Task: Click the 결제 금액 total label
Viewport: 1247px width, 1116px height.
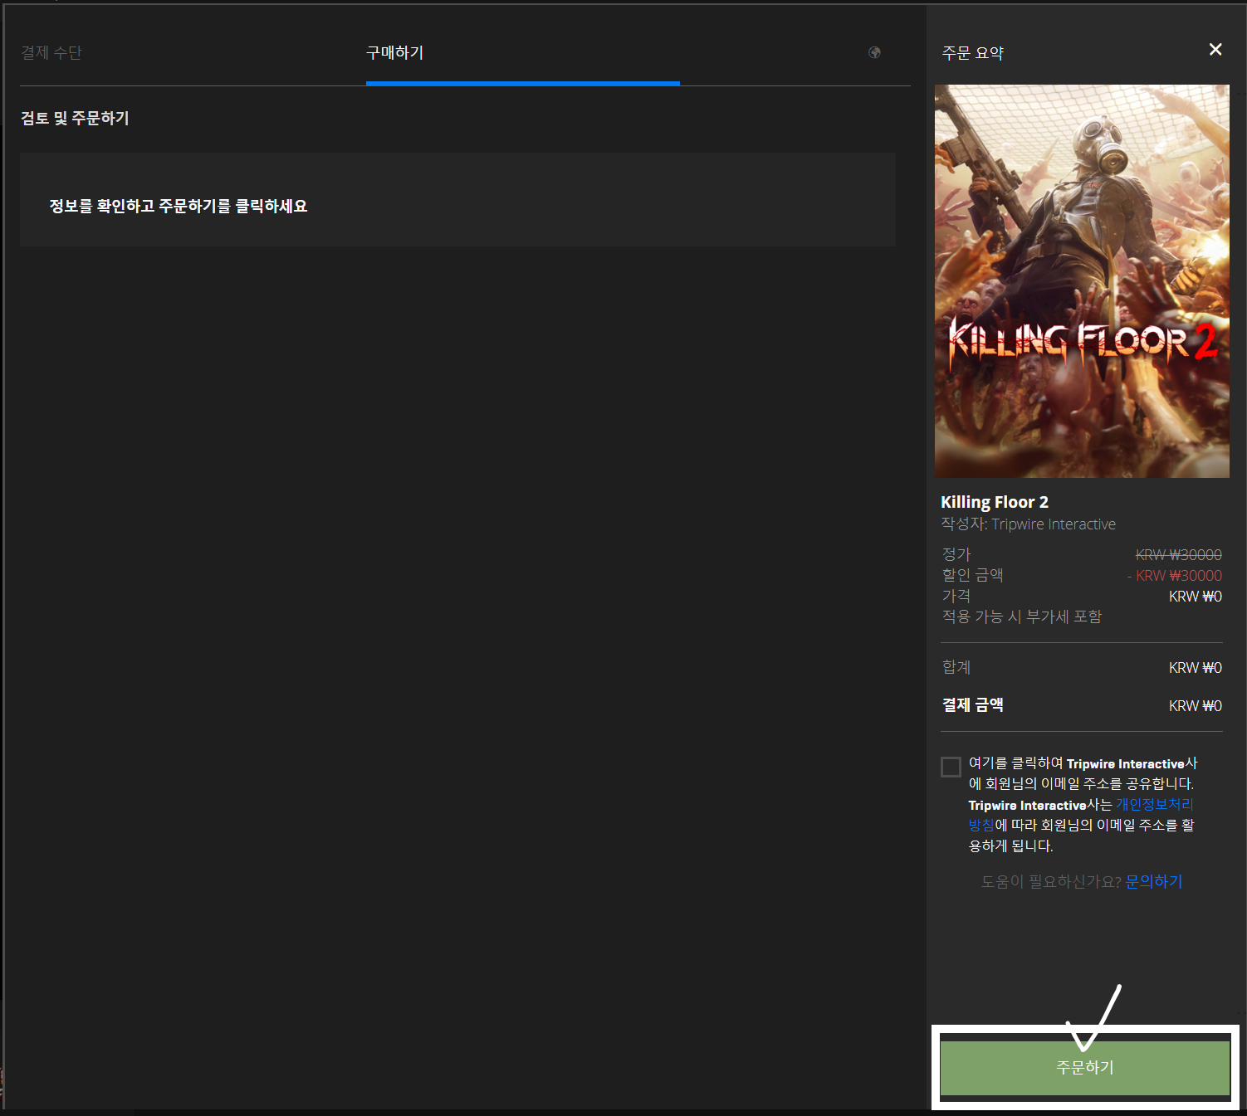Action: click(973, 705)
